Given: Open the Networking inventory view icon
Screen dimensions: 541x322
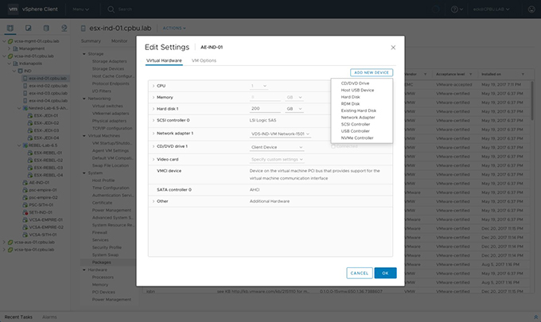Looking at the screenshot, I should (64, 28).
